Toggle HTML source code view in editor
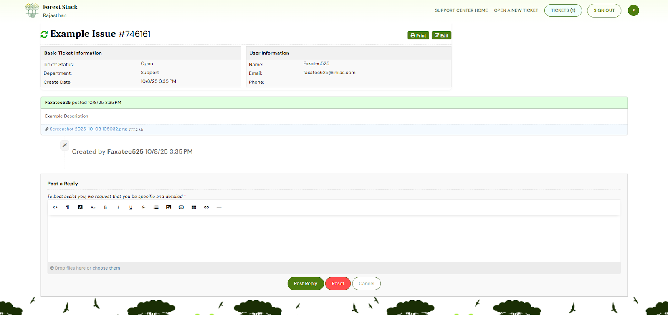 [55, 207]
